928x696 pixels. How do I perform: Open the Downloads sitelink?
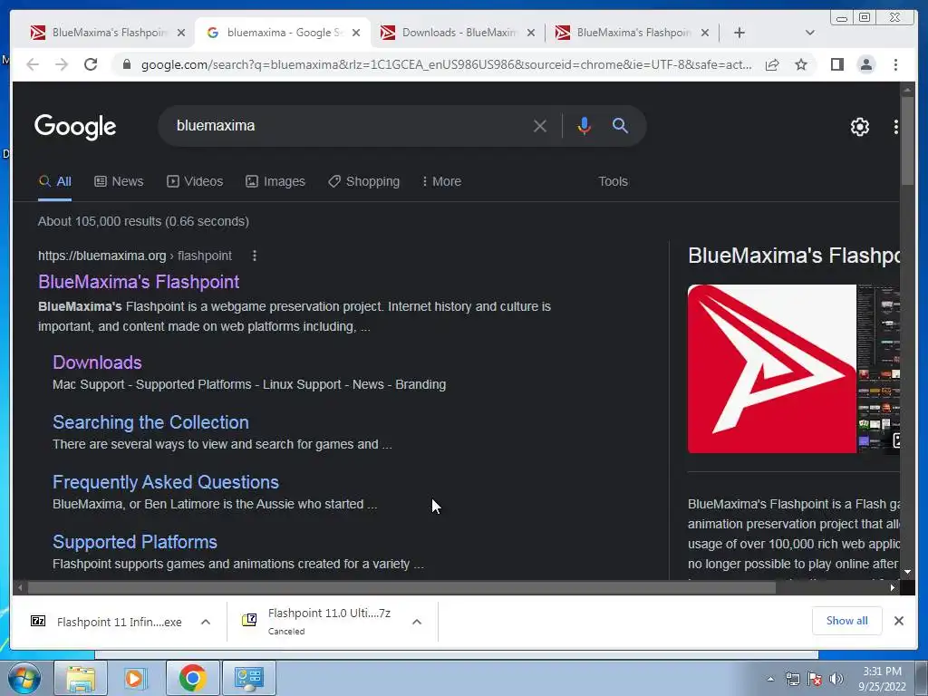97,362
